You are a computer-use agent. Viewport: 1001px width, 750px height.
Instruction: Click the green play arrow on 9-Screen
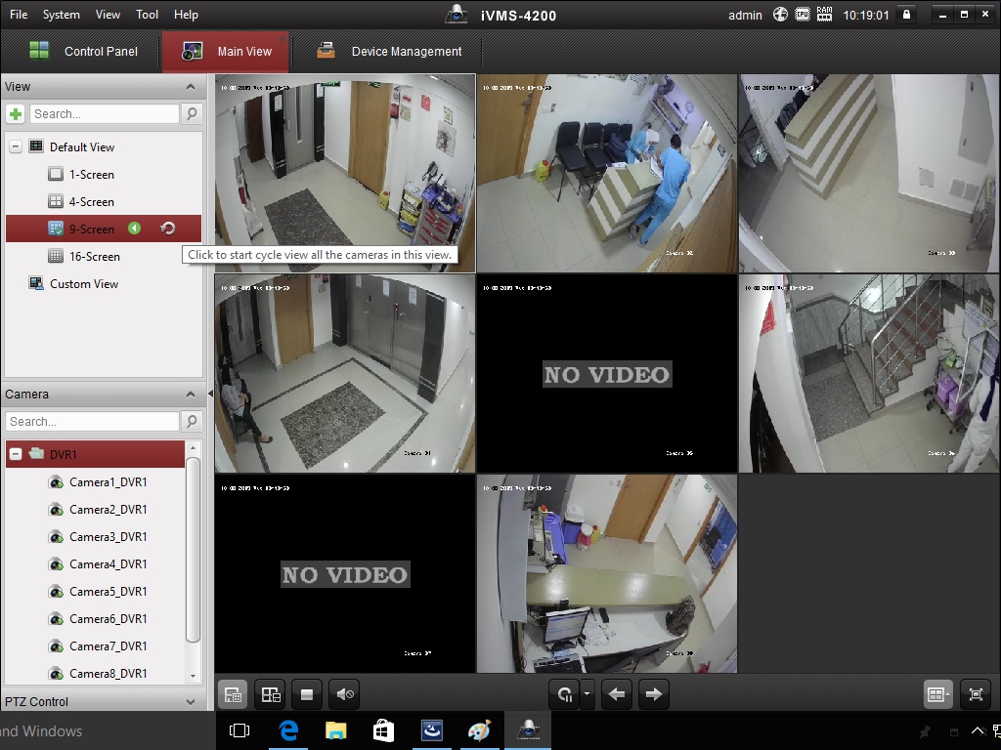tap(135, 229)
